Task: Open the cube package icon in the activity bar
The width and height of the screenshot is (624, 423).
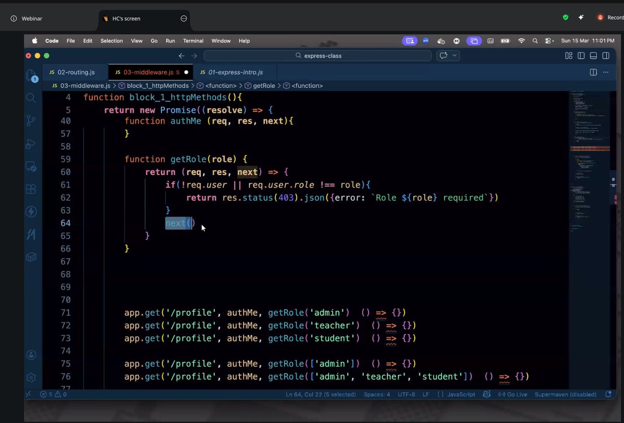Action: [x=31, y=257]
